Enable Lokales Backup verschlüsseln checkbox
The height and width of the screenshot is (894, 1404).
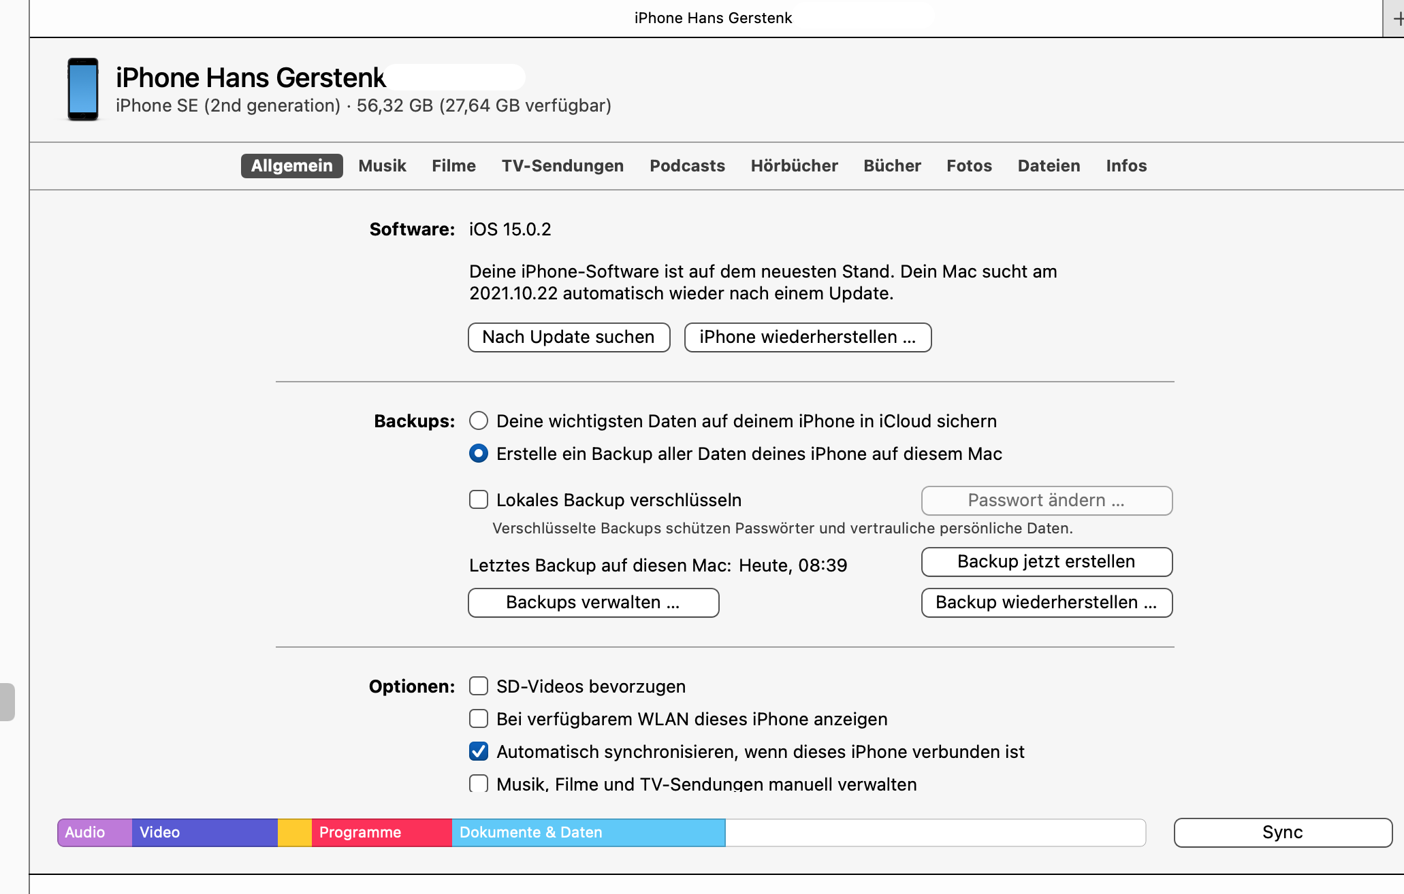(479, 500)
